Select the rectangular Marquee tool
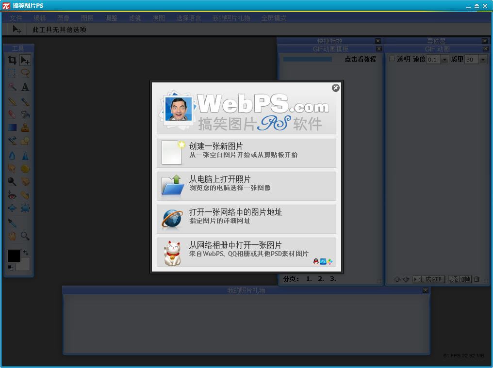The width and height of the screenshot is (493, 368). coord(12,73)
